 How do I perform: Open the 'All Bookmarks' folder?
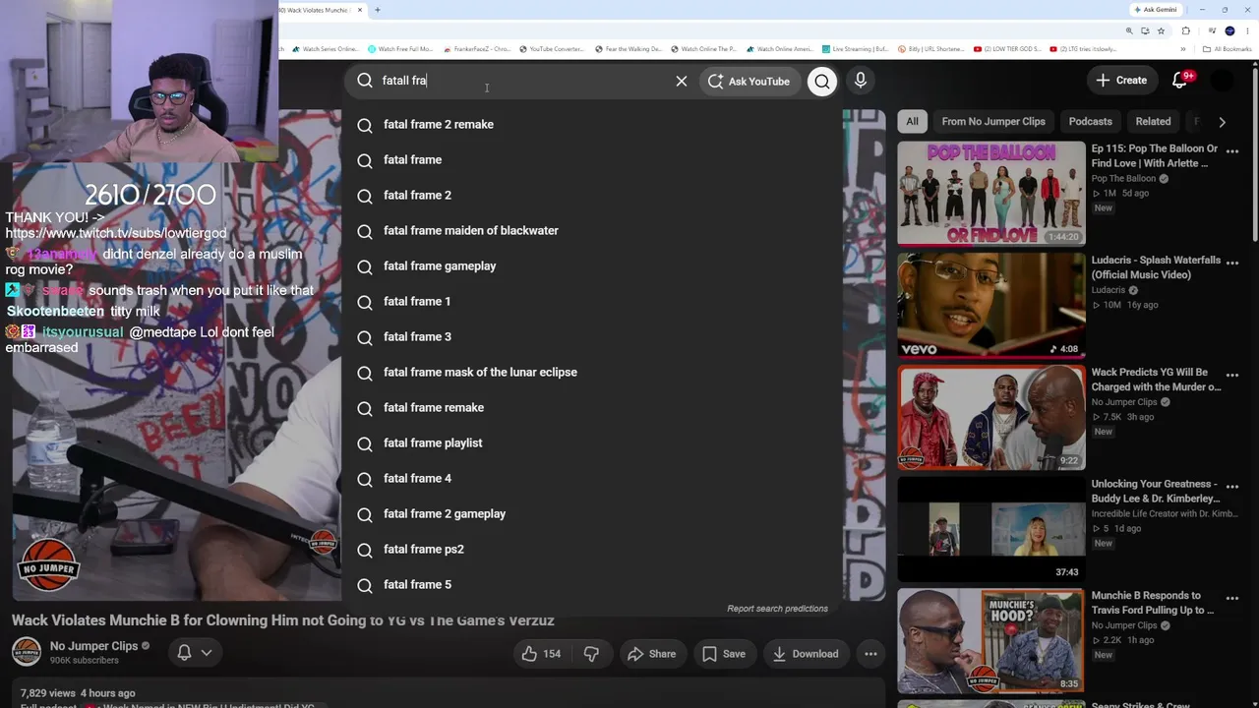1227,49
